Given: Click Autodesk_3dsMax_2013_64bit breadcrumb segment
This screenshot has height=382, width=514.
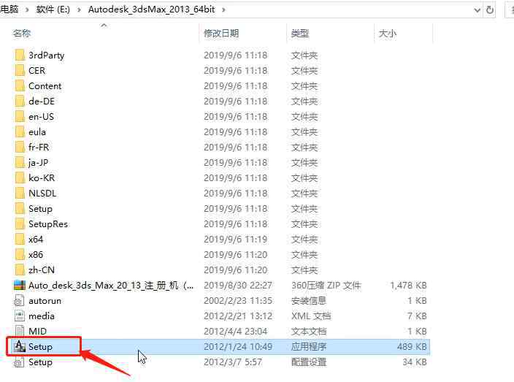Looking at the screenshot, I should [x=151, y=9].
